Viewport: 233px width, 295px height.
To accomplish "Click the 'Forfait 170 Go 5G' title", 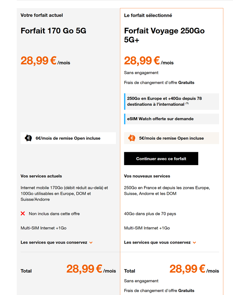I will tap(53, 31).
